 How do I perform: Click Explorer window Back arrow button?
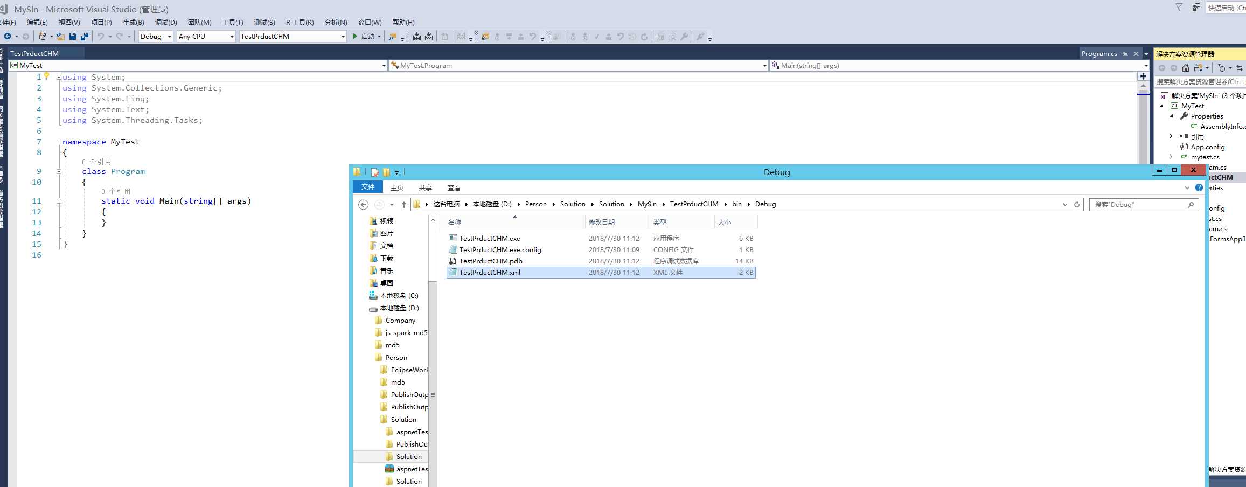(x=363, y=205)
